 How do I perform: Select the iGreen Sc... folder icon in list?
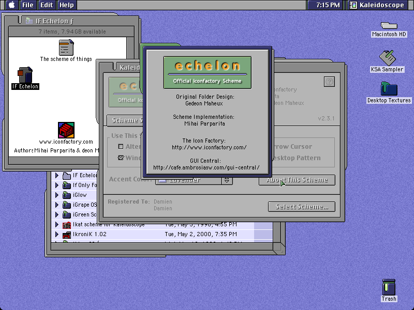coord(67,214)
